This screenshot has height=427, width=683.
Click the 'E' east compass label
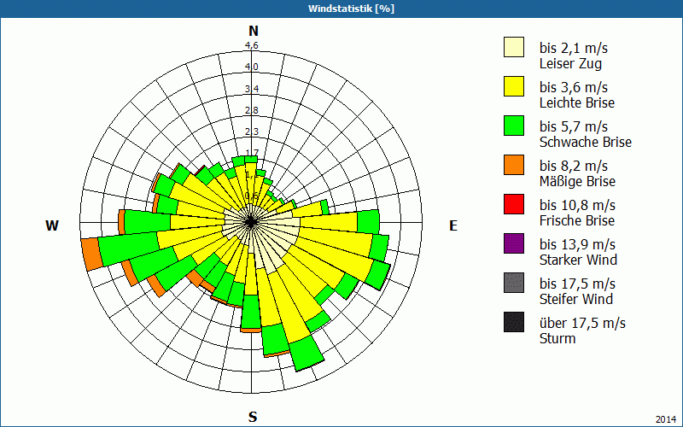tap(453, 225)
